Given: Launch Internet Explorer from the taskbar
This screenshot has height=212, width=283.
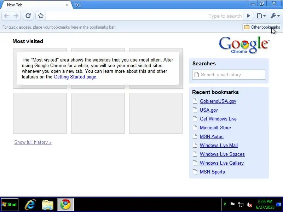Looking at the screenshot, I should [x=30, y=205].
